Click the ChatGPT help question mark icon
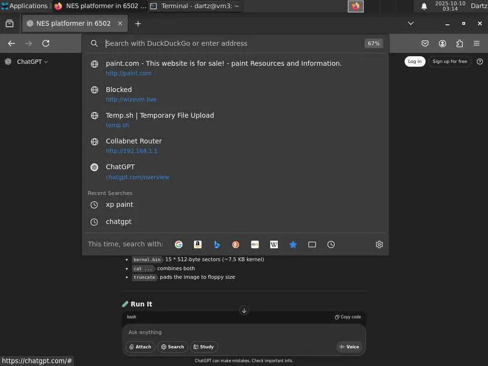 (480, 61)
